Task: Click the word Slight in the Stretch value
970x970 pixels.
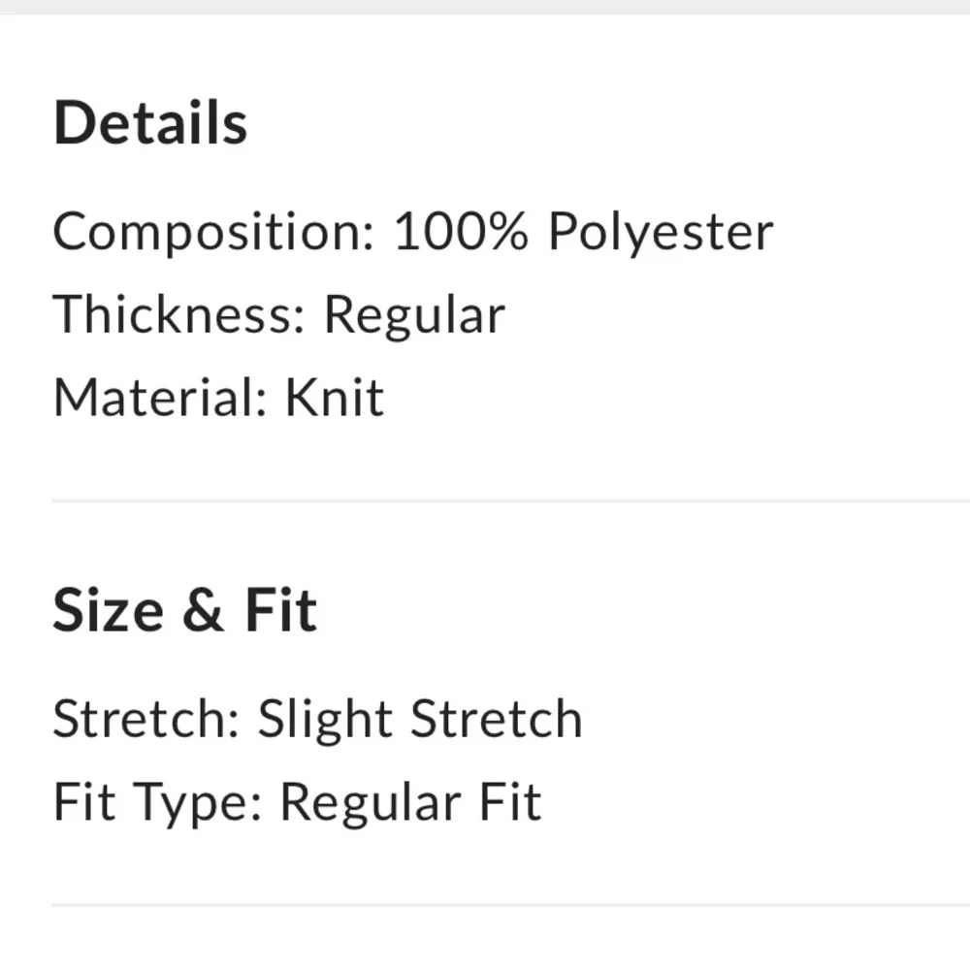Action: [325, 720]
